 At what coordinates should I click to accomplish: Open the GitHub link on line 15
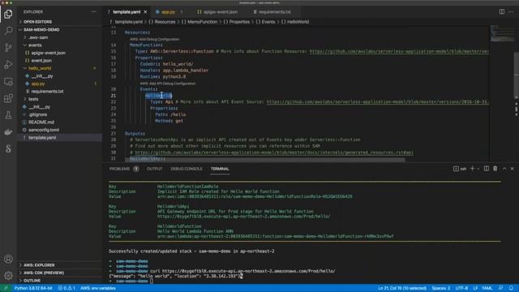point(399,51)
